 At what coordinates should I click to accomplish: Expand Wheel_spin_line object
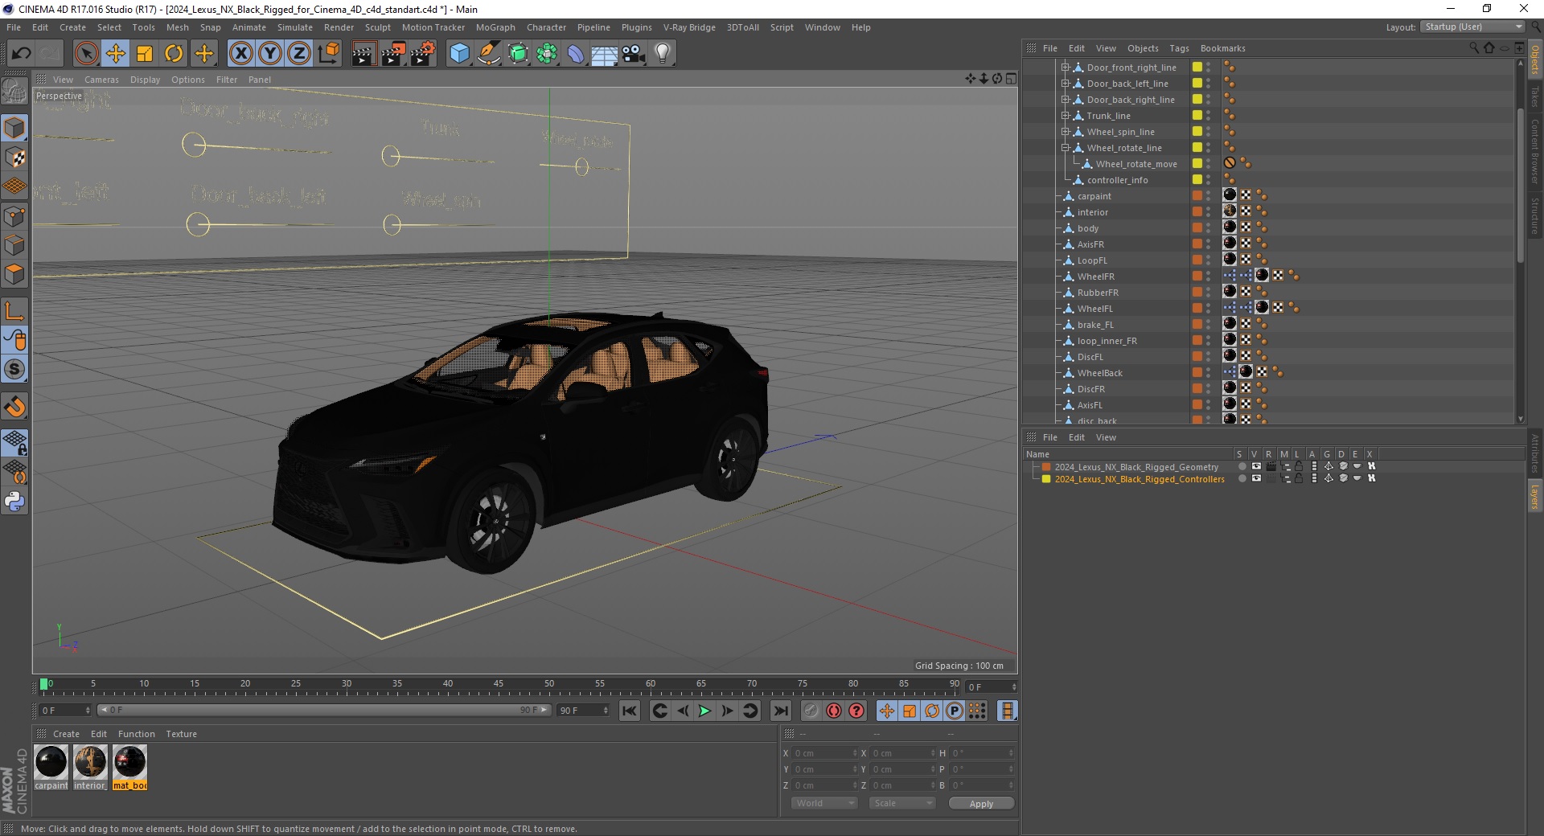[1066, 132]
